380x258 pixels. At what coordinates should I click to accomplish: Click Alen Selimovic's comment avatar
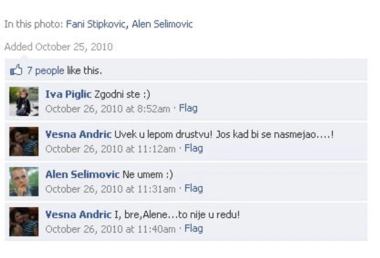[24, 181]
